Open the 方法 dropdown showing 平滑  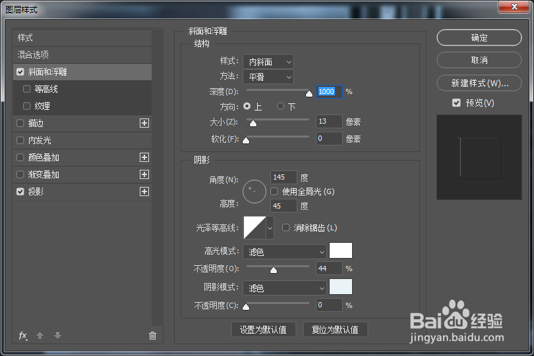click(x=268, y=77)
